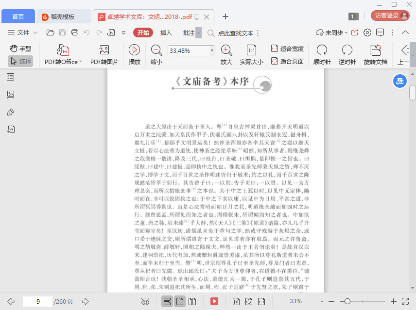Switch to the 首页 tab
The image size is (416, 310).
coord(18,16)
